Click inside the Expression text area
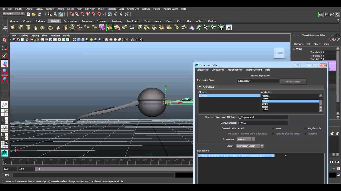341x191 pixels. pyautogui.click(x=261, y=168)
